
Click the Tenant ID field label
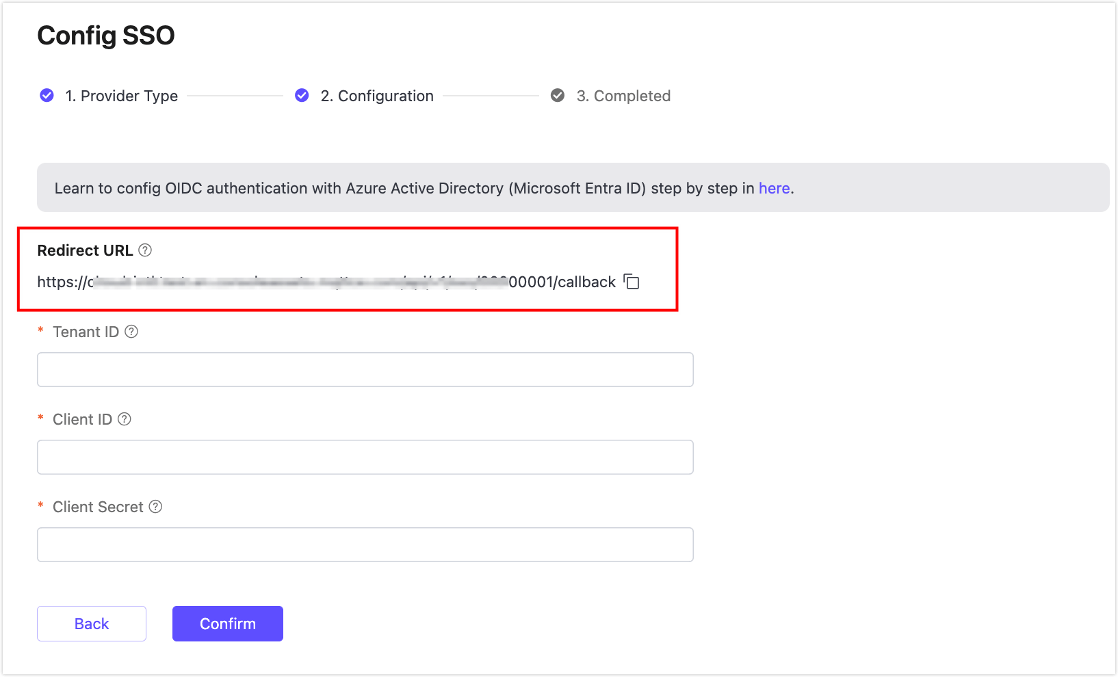click(x=86, y=332)
